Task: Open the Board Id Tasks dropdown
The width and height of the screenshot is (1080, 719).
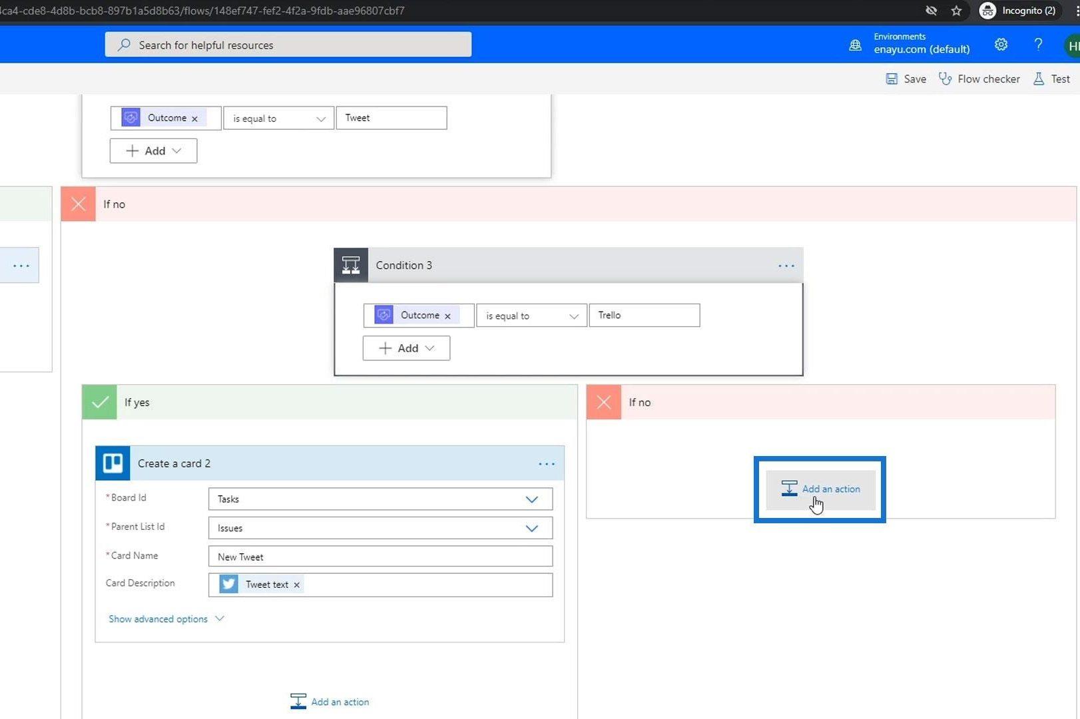Action: (x=380, y=499)
